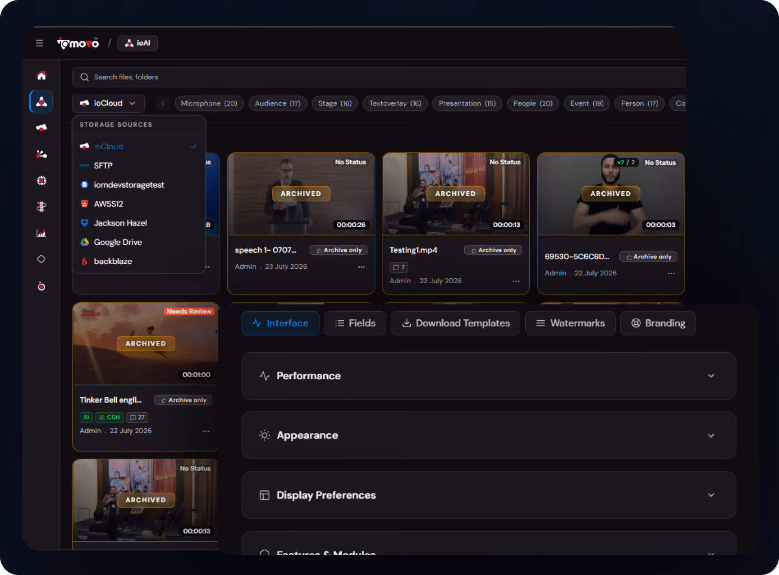Click the globe icon in the left sidebar

click(41, 180)
